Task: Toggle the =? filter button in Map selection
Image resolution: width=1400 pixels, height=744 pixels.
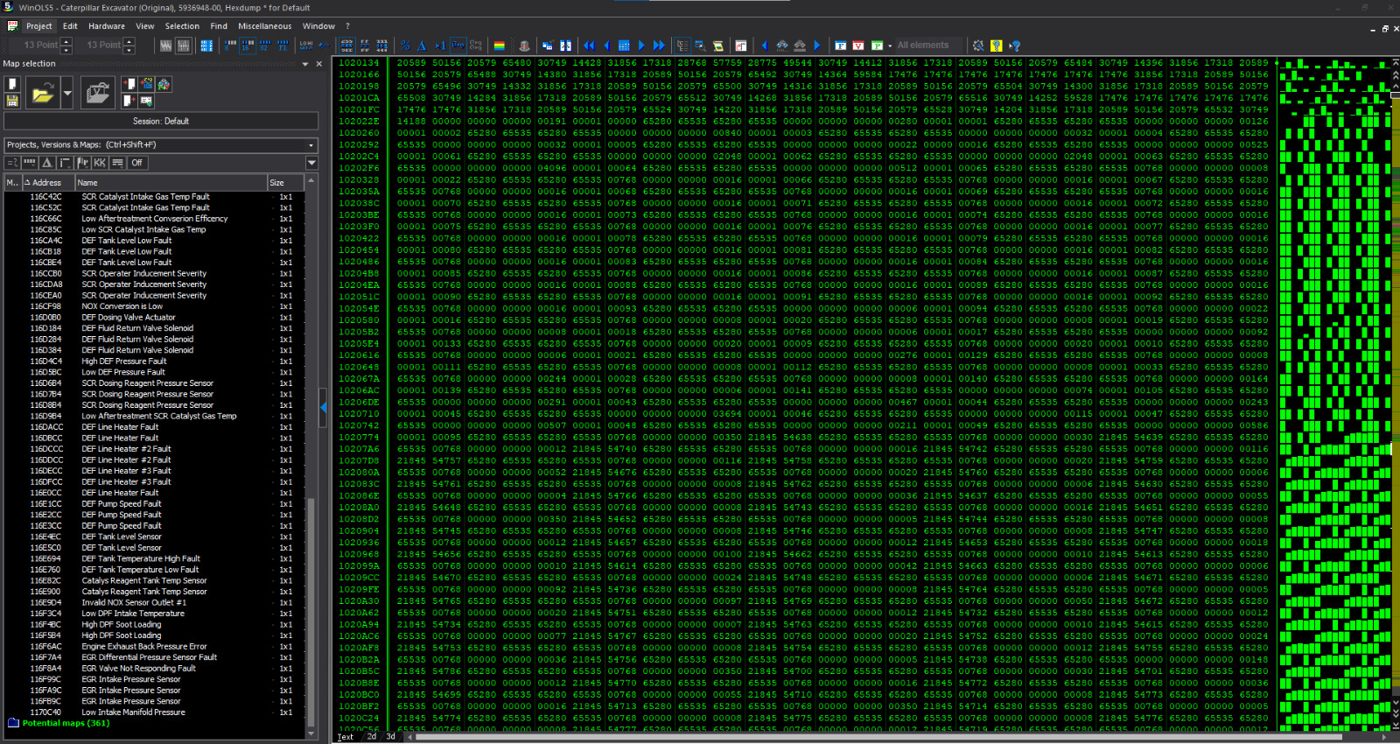Action: click(12, 163)
